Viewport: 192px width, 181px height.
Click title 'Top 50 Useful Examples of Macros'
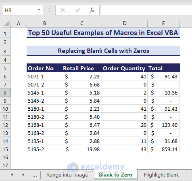click(103, 33)
